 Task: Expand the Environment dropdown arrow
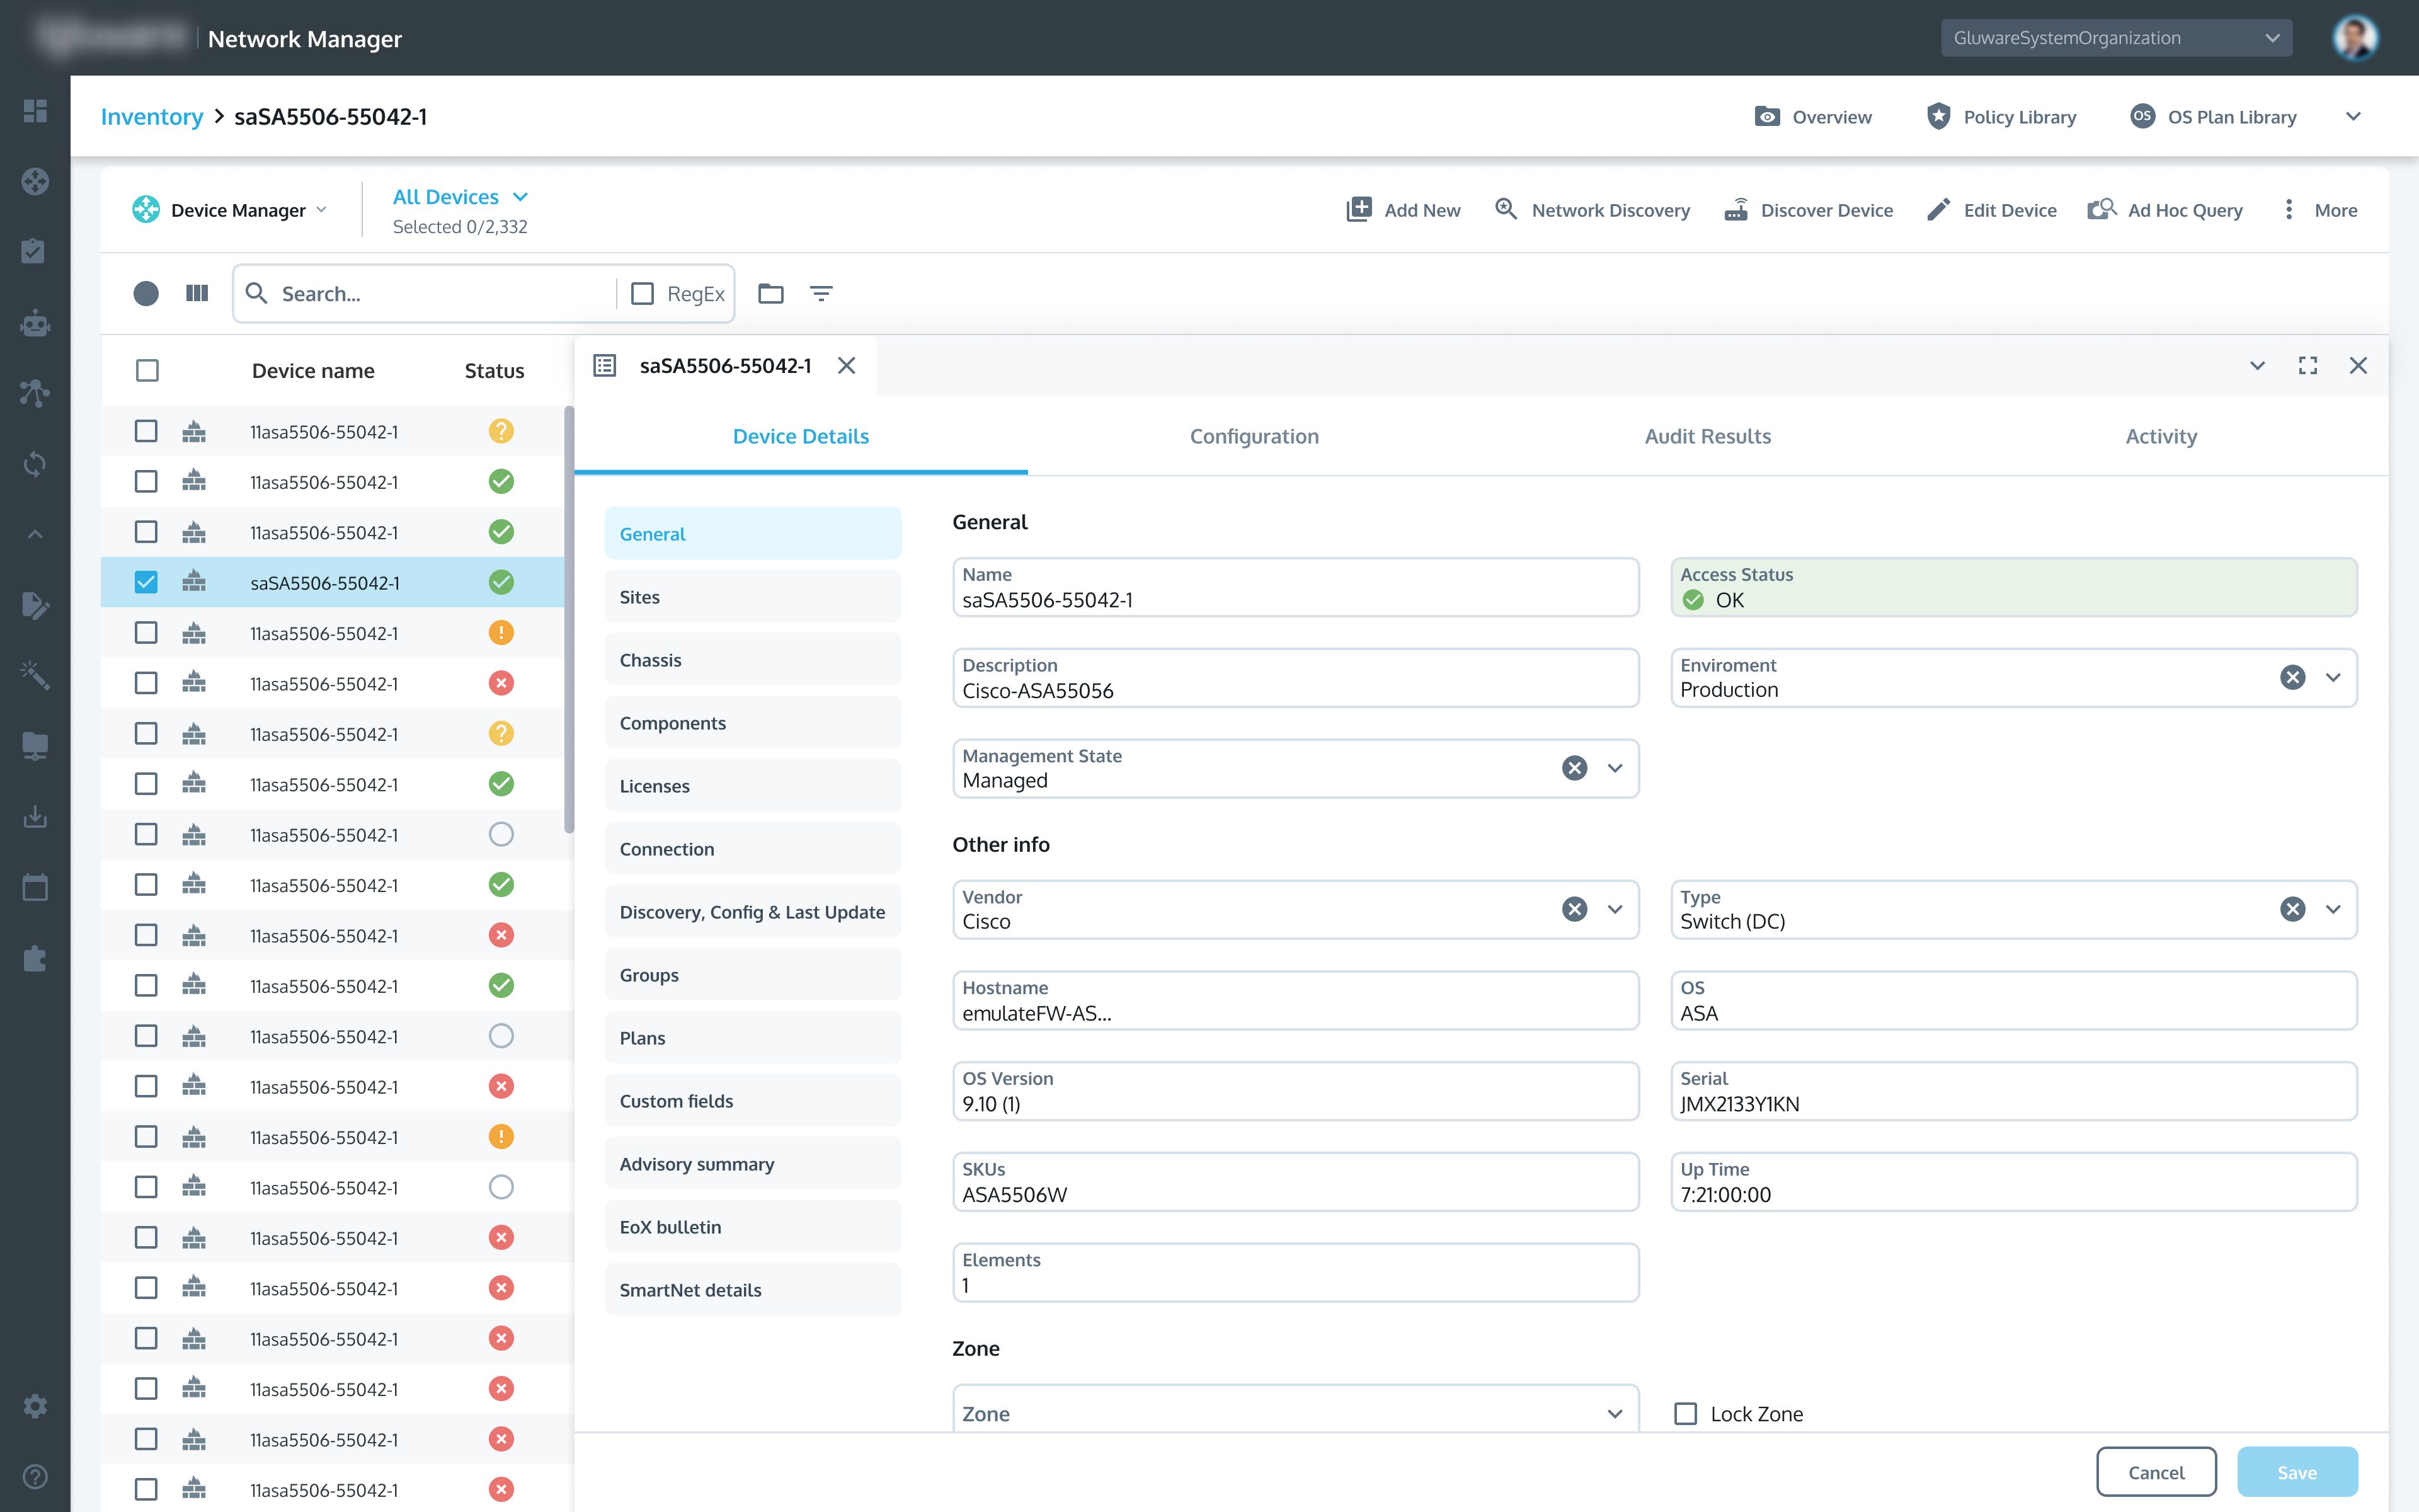(2333, 678)
